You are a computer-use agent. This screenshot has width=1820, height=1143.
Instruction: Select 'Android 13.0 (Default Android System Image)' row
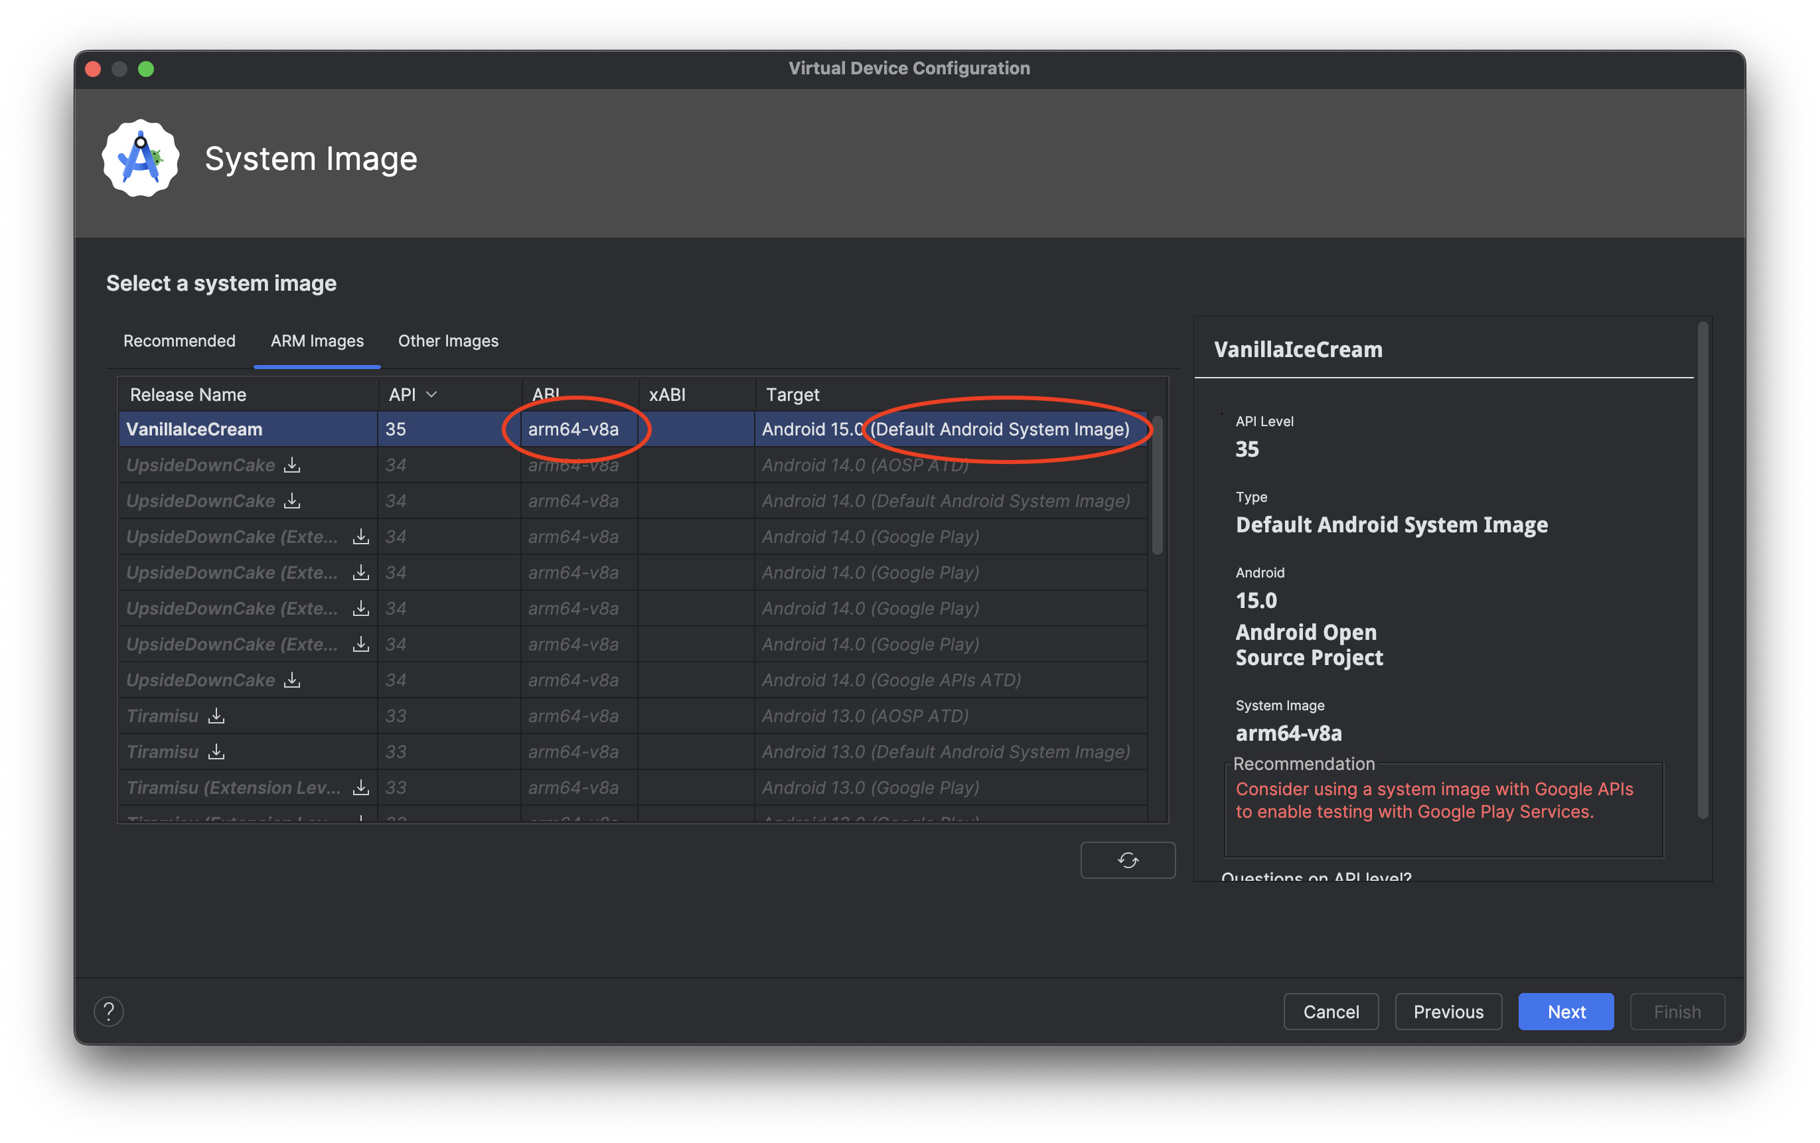[x=633, y=751]
